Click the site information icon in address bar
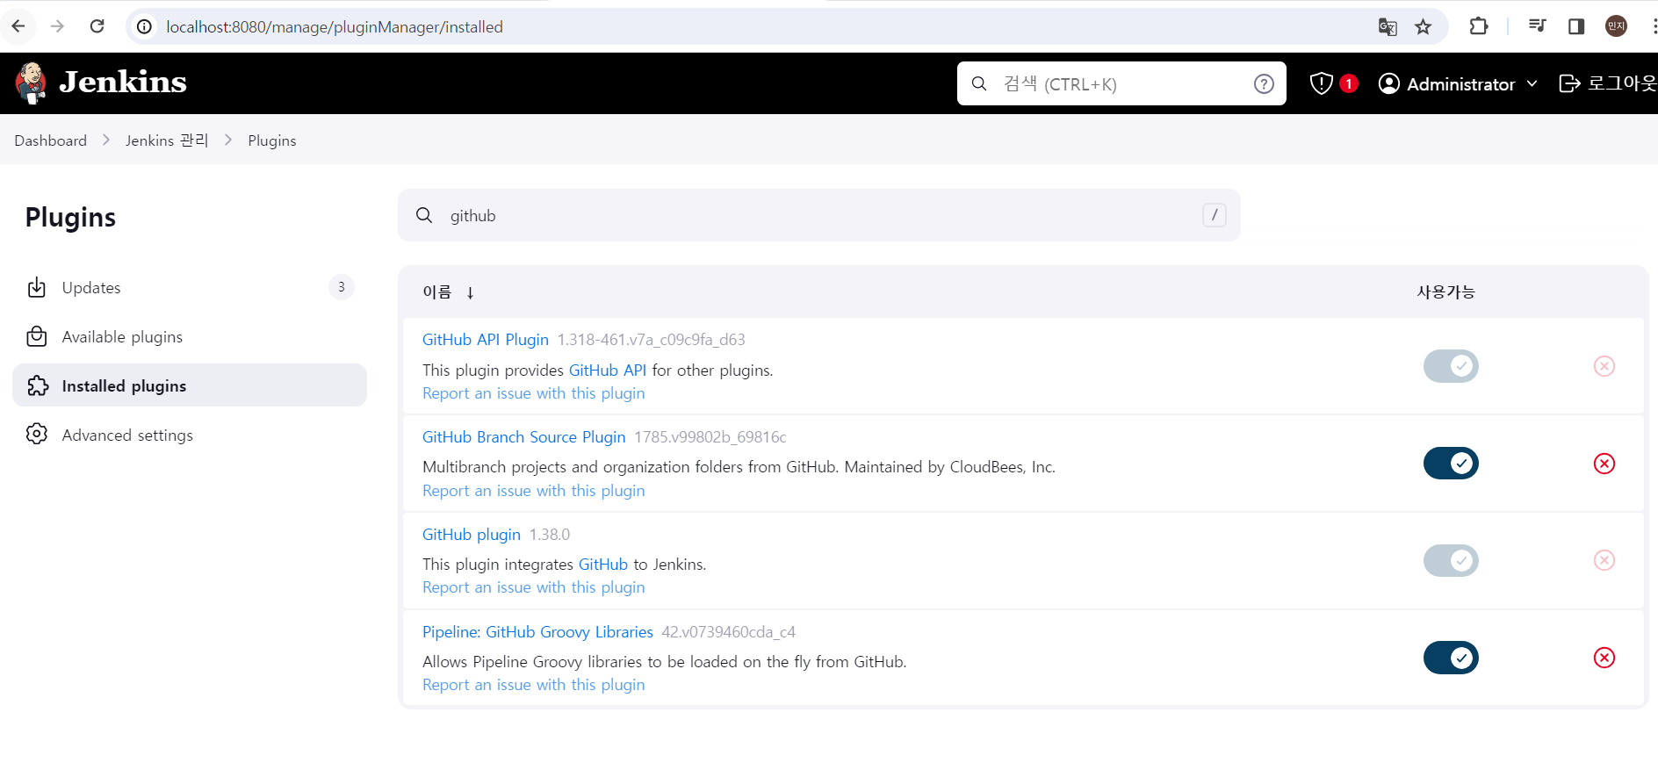 pos(145,27)
